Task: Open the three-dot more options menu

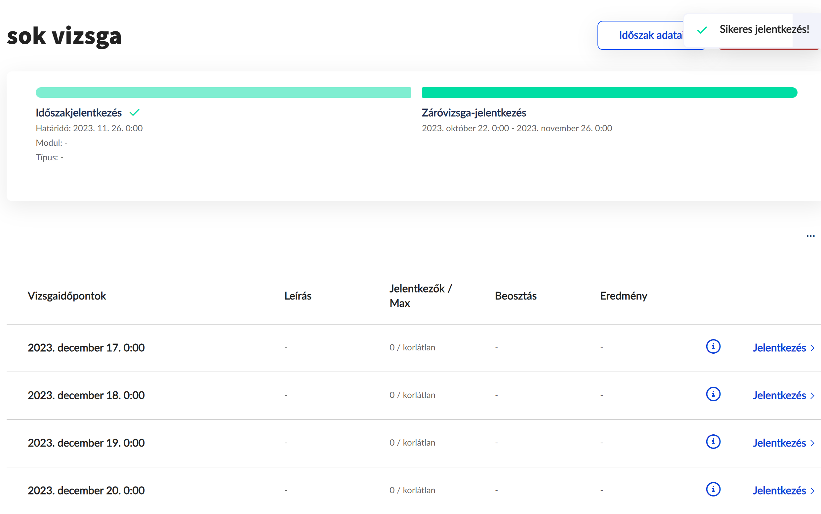Action: coord(810,236)
